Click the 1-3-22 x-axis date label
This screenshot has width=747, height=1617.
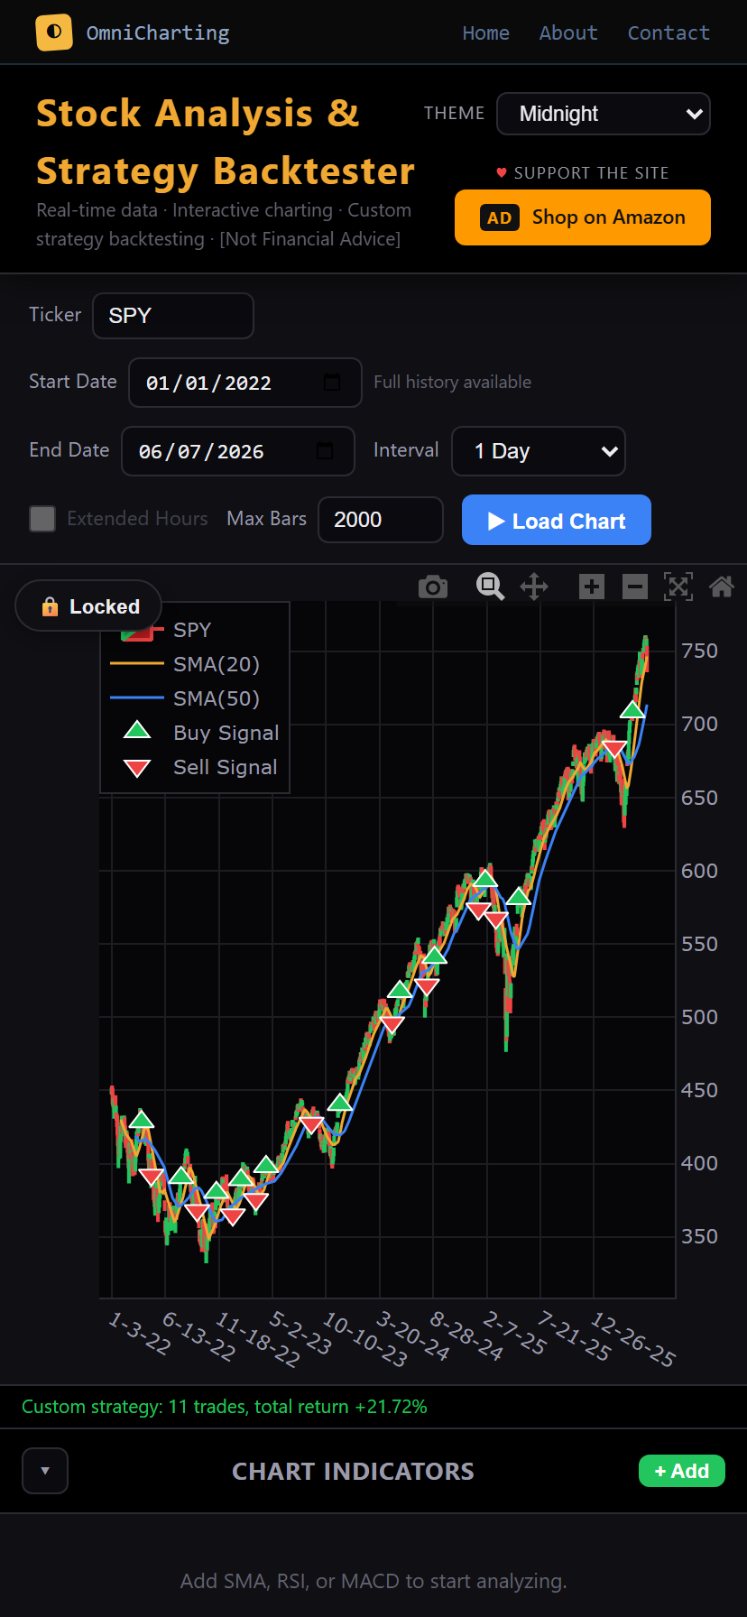139,1334
